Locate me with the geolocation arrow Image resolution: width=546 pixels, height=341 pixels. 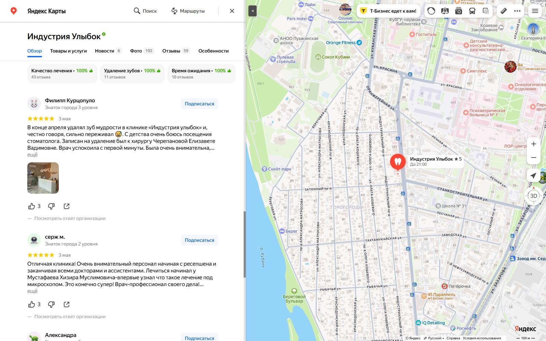533,176
